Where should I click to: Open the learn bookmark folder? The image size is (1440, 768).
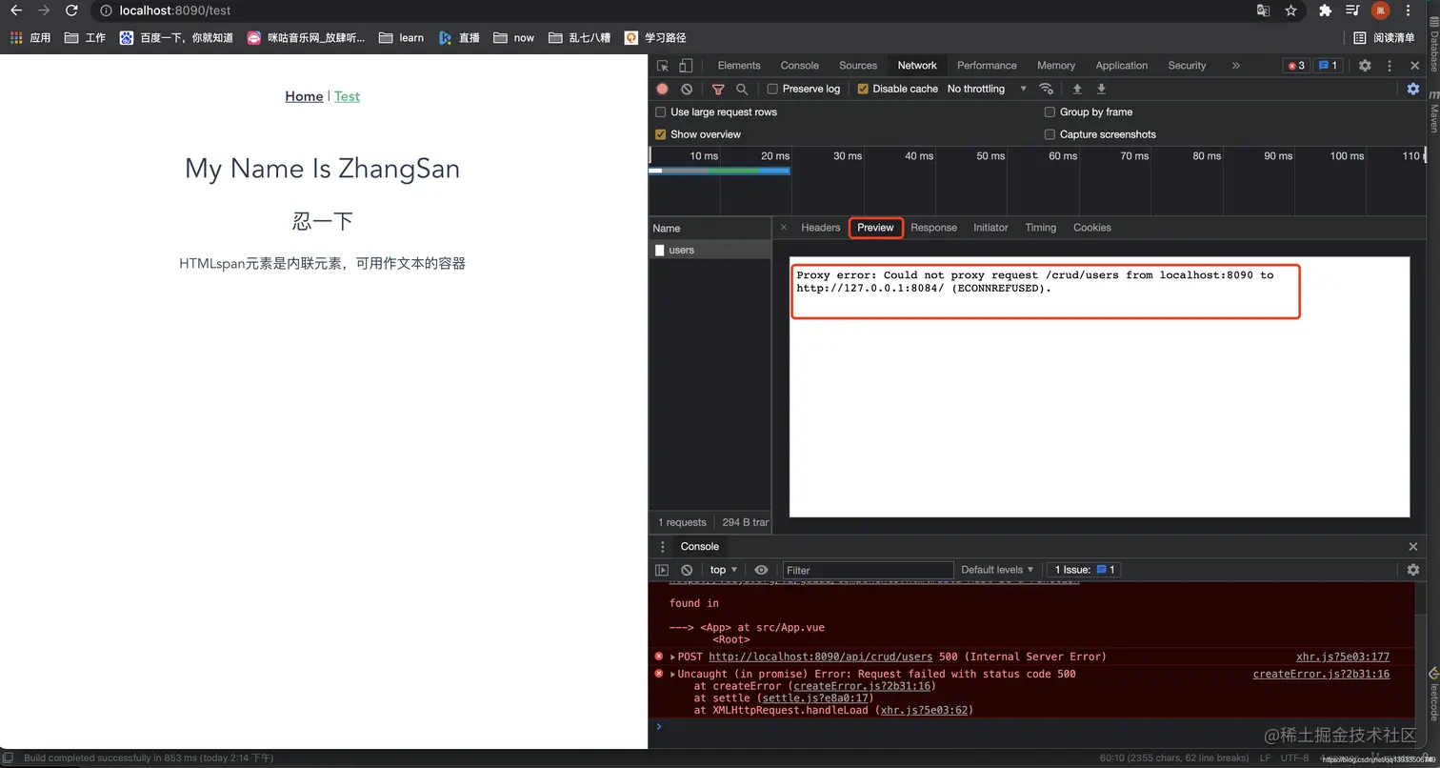401,38
